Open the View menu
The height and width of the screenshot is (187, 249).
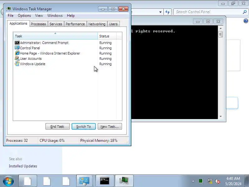coord(39,16)
